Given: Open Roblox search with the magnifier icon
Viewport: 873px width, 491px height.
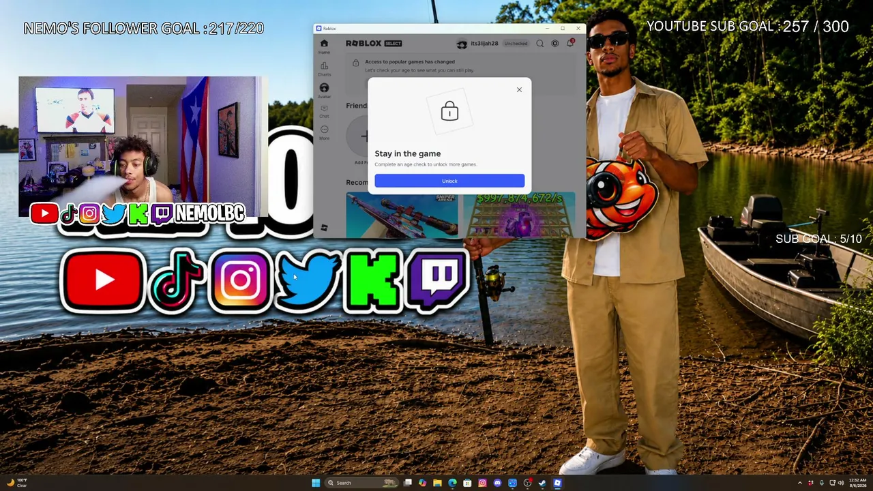Looking at the screenshot, I should click(539, 44).
